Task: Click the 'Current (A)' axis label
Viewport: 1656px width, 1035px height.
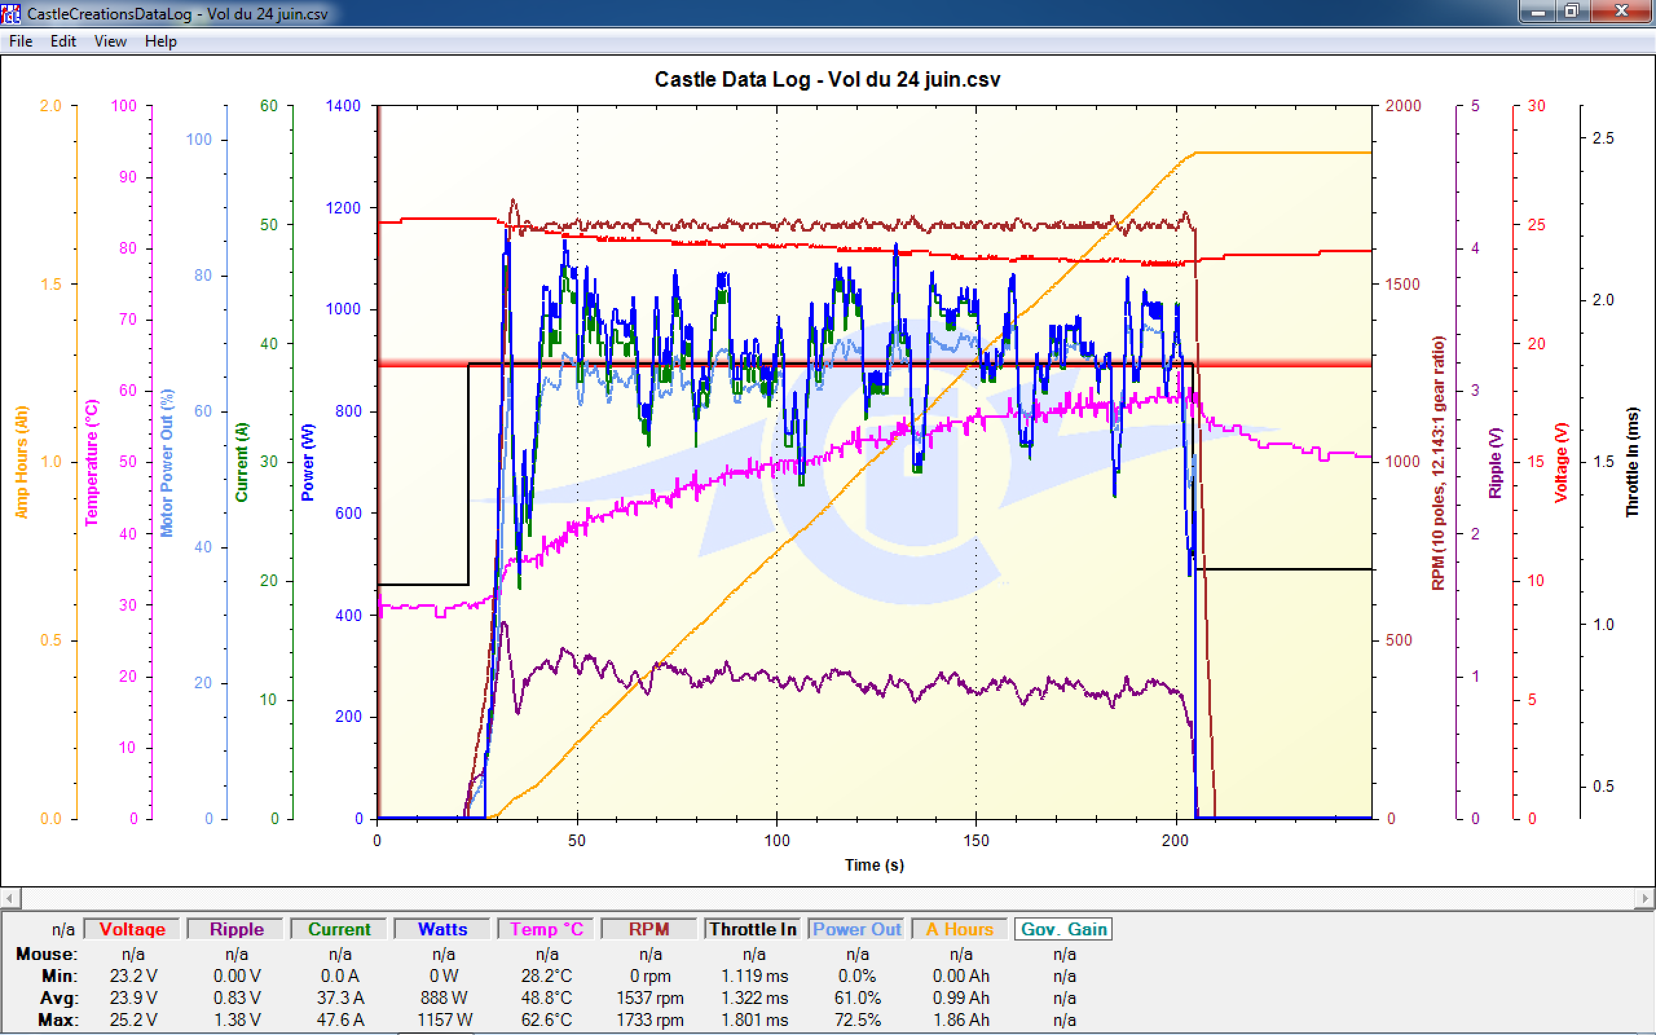Action: pos(241,462)
